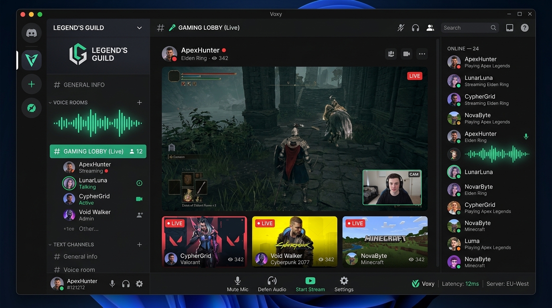Click the green circle icon next to LunarLuna Talking
552x308 pixels.
[139, 183]
